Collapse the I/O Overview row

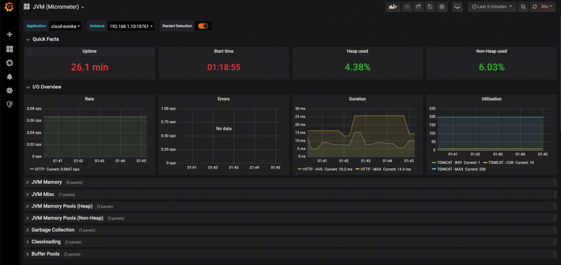pyautogui.click(x=44, y=87)
